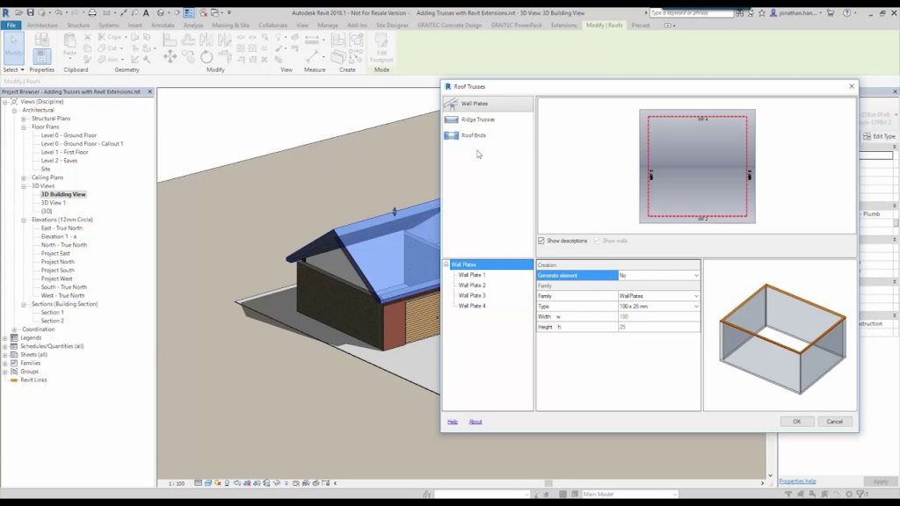
Task: Select Wall Plate 4 in tree
Action: point(472,306)
